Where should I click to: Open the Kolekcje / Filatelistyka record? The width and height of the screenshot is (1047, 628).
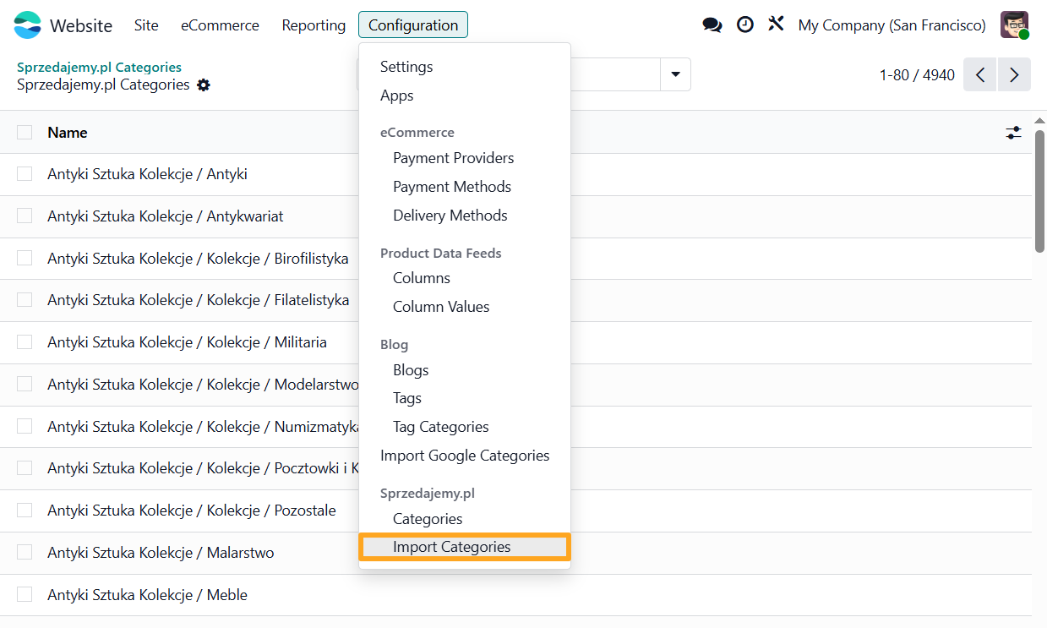(x=199, y=300)
